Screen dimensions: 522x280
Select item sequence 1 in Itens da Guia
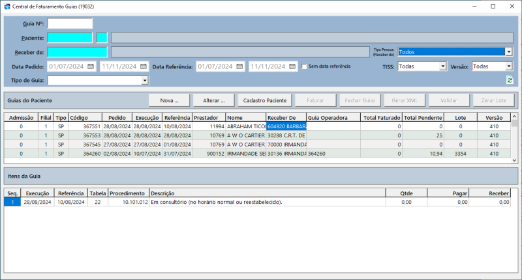coord(12,202)
